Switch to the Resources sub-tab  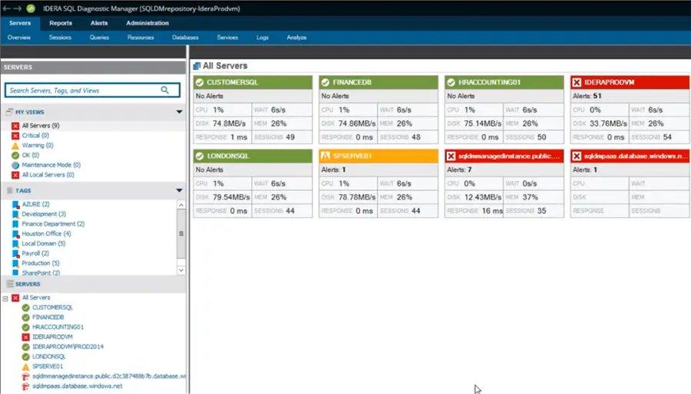click(x=141, y=38)
